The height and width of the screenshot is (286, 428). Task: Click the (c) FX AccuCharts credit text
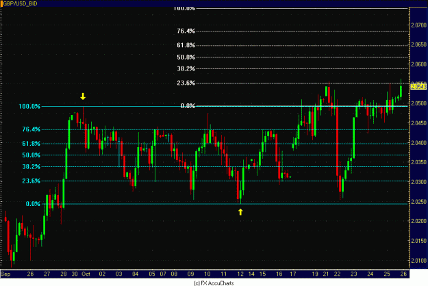pyautogui.click(x=214, y=283)
